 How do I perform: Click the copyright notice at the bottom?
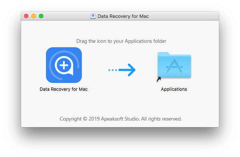[x=121, y=119]
